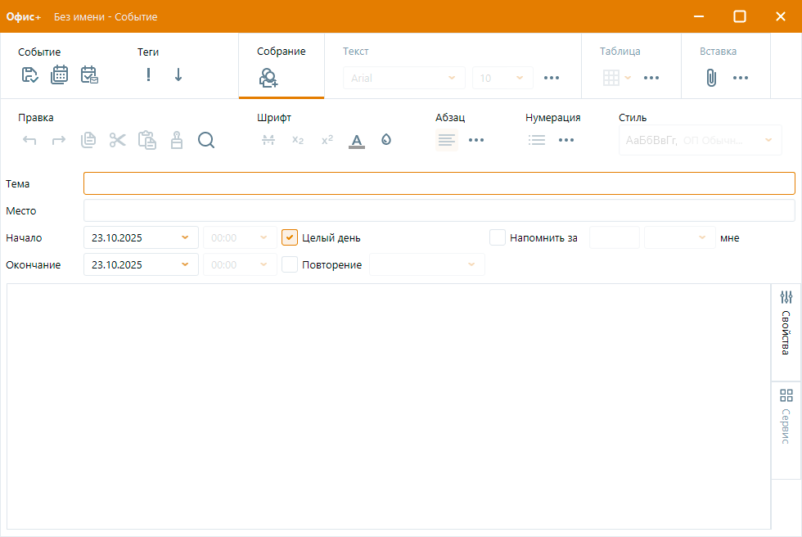Click the Абзац ellipsis for more options

pos(477,140)
